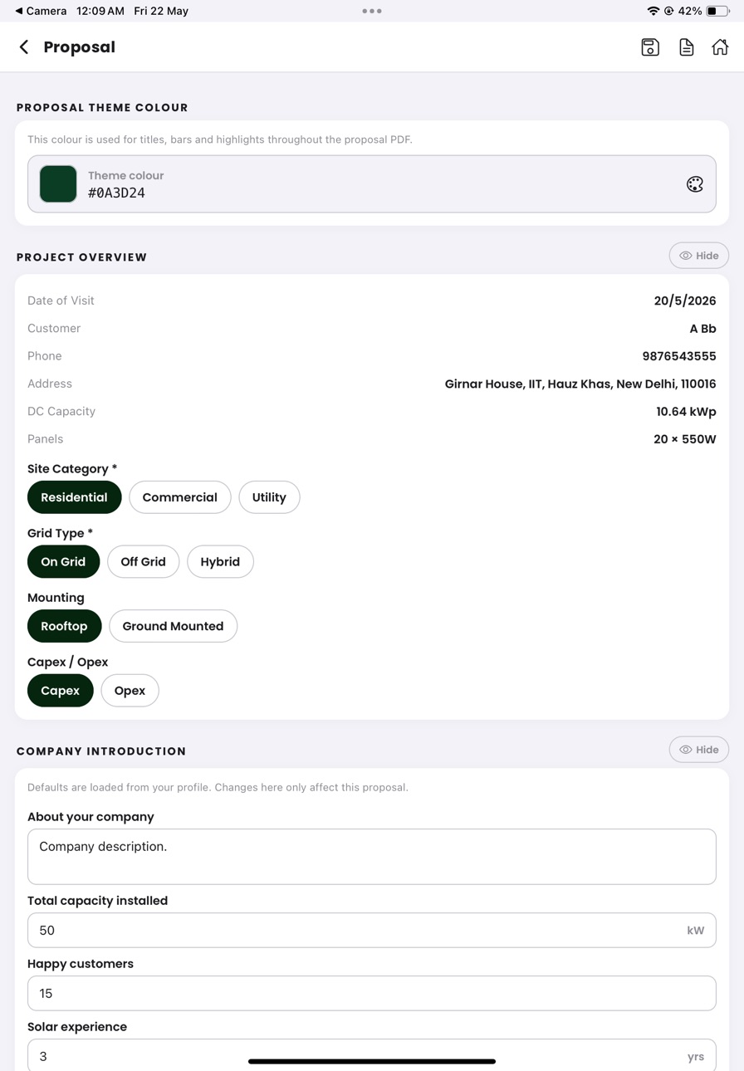744x1071 pixels.
Task: Choose Hybrid grid type
Action: [220, 562]
